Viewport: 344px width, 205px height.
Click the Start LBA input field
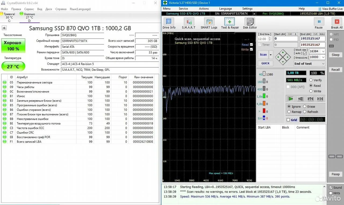point(286,39)
